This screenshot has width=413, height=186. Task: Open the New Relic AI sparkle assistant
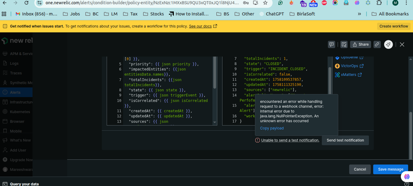[388, 44]
